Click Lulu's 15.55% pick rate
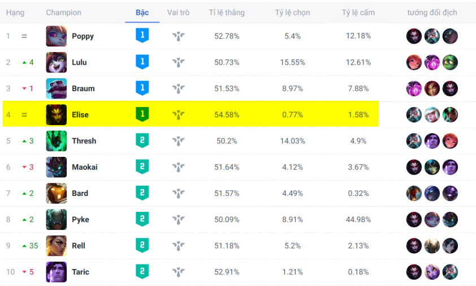The height and width of the screenshot is (286, 476). pyautogui.click(x=292, y=62)
